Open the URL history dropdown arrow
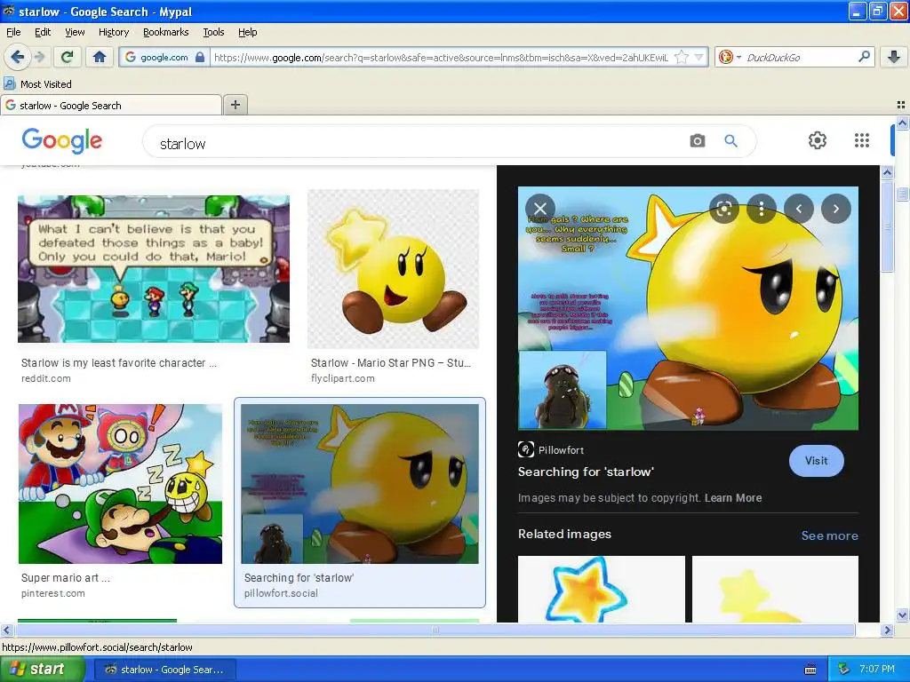The width and height of the screenshot is (910, 682). pyautogui.click(x=698, y=57)
